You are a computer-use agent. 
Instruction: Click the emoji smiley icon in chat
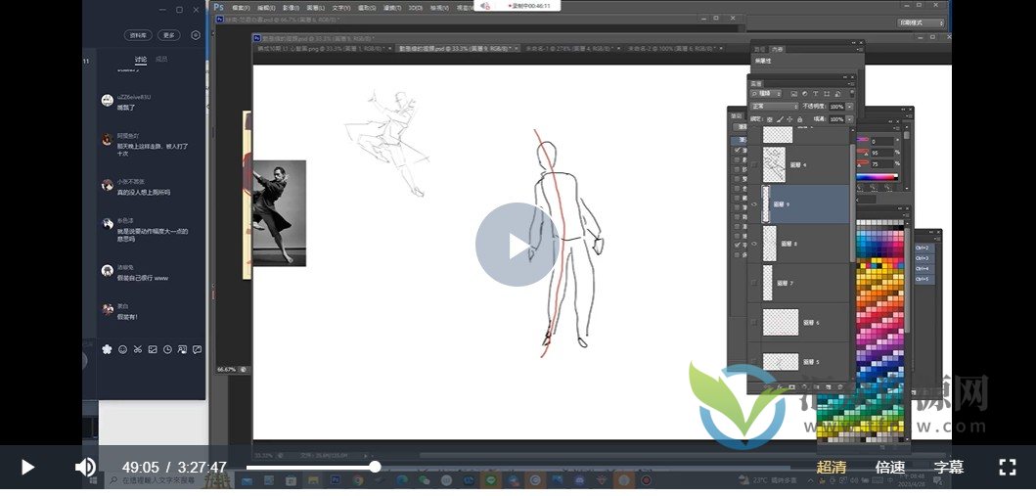pos(122,349)
